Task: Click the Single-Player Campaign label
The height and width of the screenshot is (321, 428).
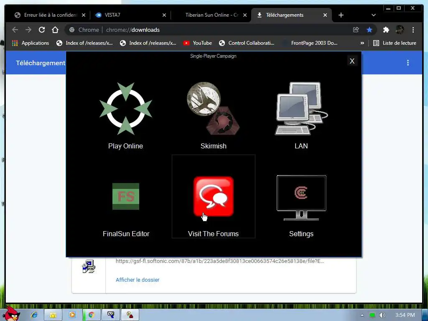Action: click(213, 56)
